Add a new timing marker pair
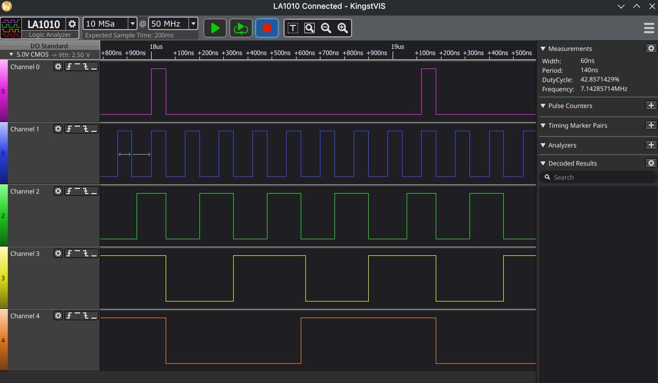This screenshot has width=658, height=383. tap(651, 126)
